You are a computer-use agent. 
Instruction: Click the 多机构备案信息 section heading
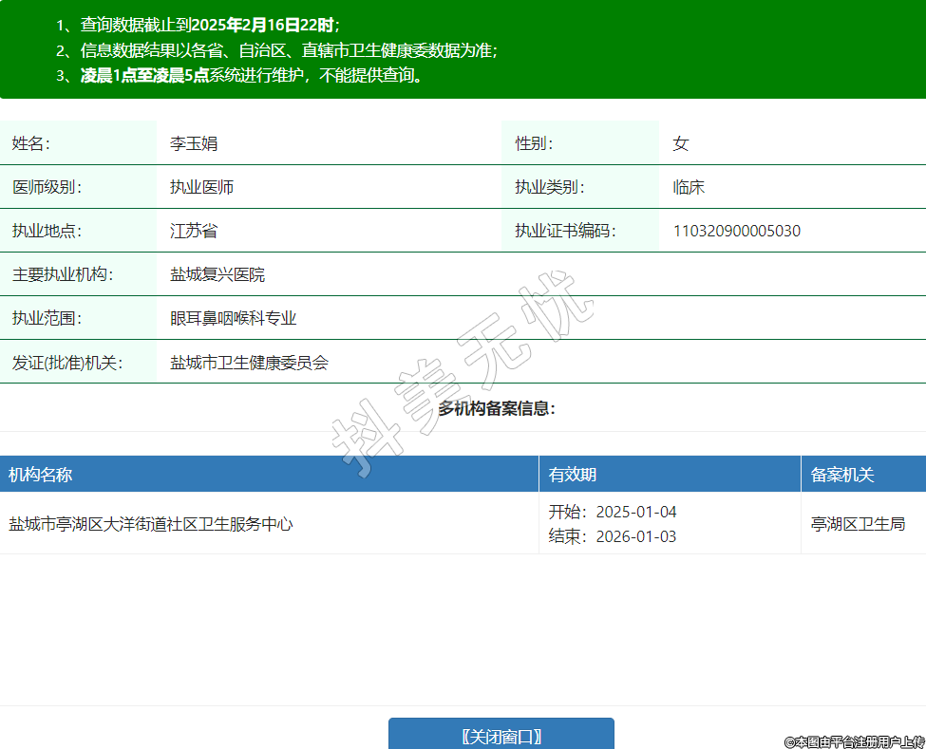pyautogui.click(x=496, y=408)
